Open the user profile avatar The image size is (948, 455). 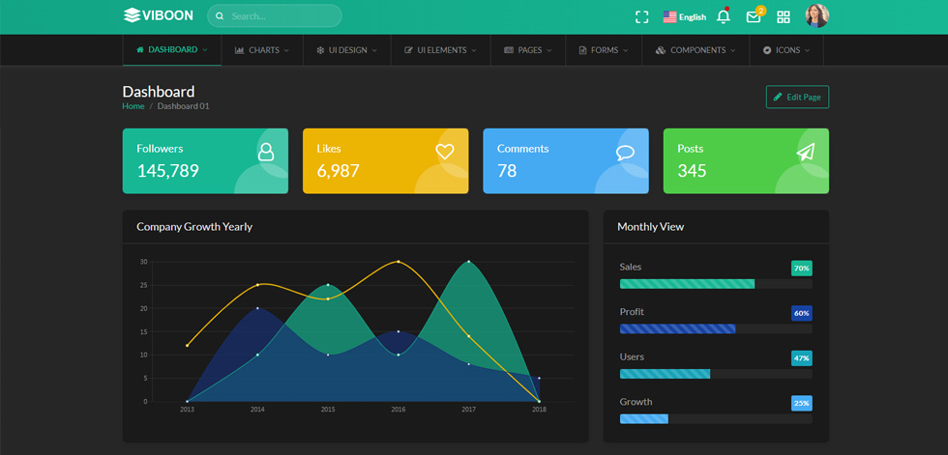tap(816, 15)
